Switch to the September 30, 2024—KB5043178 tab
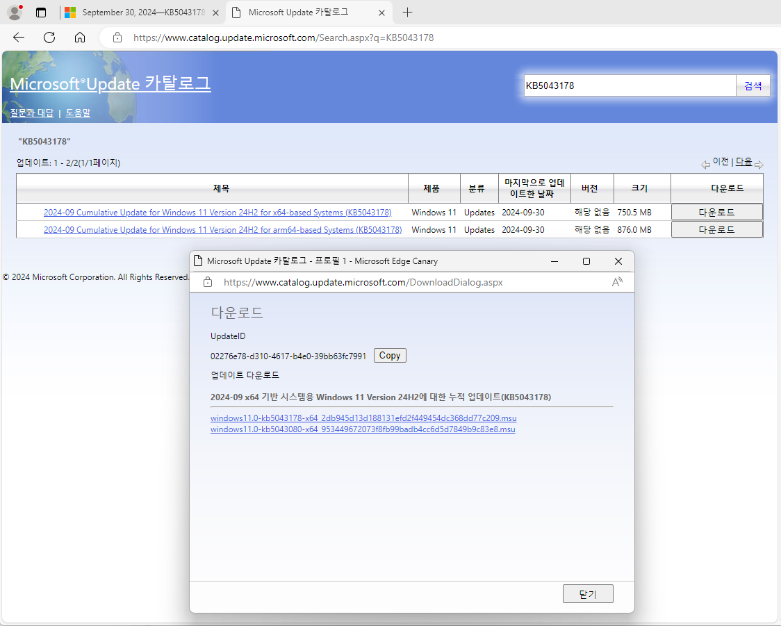Viewport: 781px width, 626px height. pyautogui.click(x=143, y=13)
